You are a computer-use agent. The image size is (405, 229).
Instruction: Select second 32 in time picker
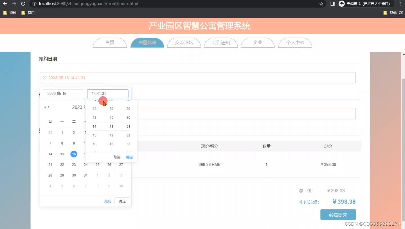coord(128,135)
